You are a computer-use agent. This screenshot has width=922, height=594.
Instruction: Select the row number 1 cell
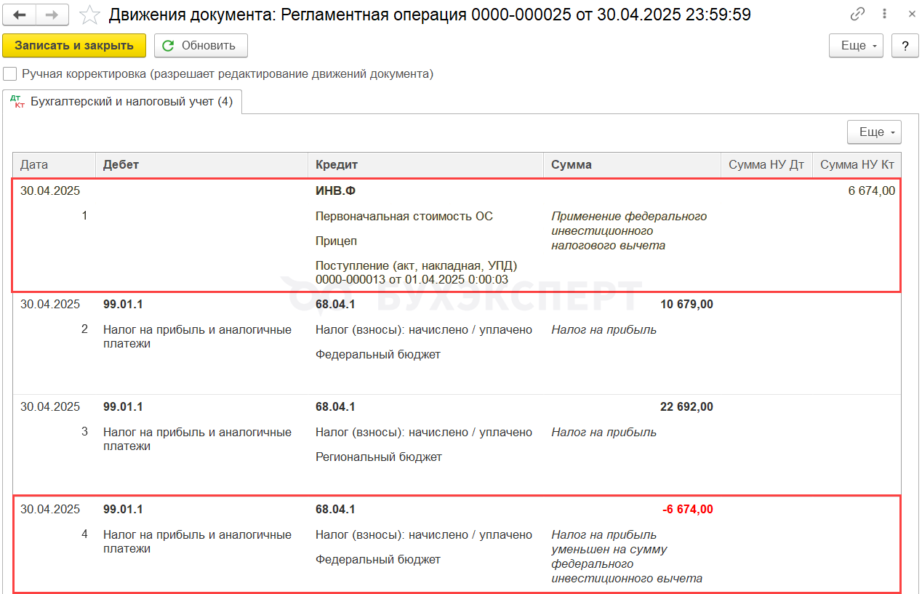pos(84,215)
